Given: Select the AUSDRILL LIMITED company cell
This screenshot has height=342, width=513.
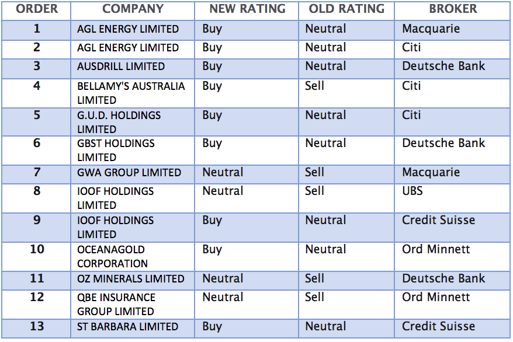Looking at the screenshot, I should (121, 67).
